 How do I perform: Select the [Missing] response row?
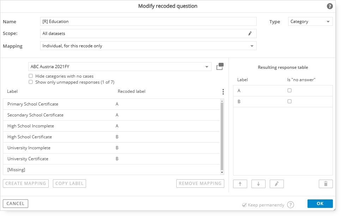click(x=111, y=170)
